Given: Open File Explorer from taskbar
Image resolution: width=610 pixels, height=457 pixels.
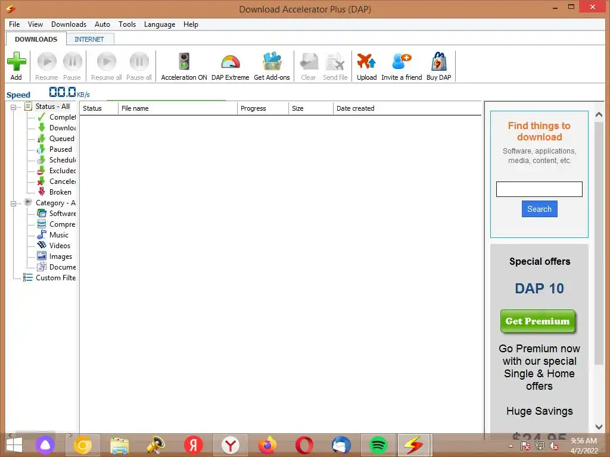Looking at the screenshot, I should (119, 445).
